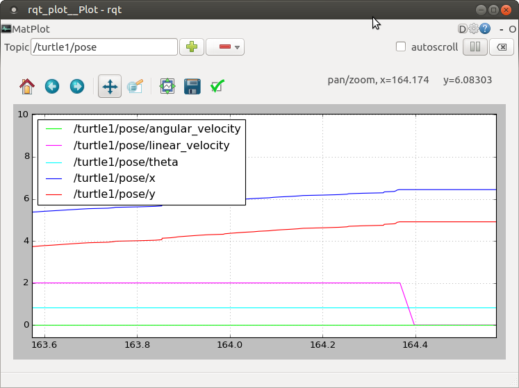Click y-axis tick label 10

click(x=23, y=115)
